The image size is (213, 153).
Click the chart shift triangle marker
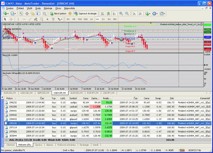pyautogui.click(x=151, y=23)
